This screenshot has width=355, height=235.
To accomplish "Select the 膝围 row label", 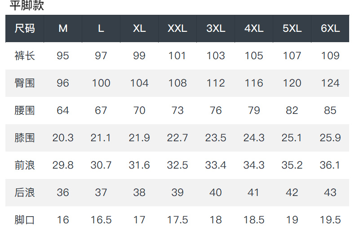I will point(25,138).
